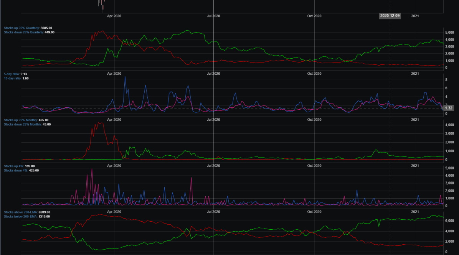The width and height of the screenshot is (459, 255).
Task: Click the 8 label on ratio axis
Action: (x=446, y=79)
